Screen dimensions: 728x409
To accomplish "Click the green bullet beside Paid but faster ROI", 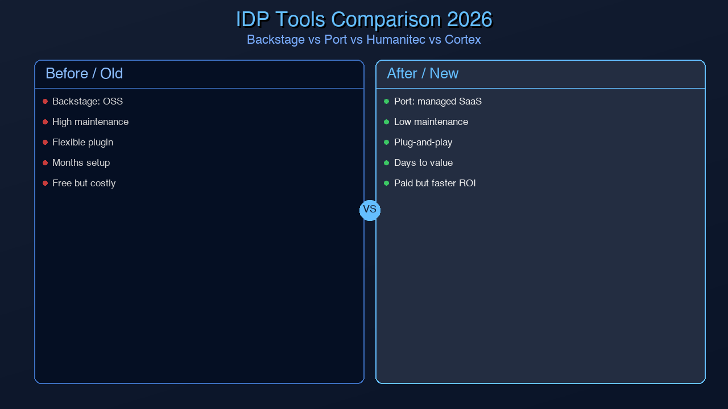I will [387, 183].
